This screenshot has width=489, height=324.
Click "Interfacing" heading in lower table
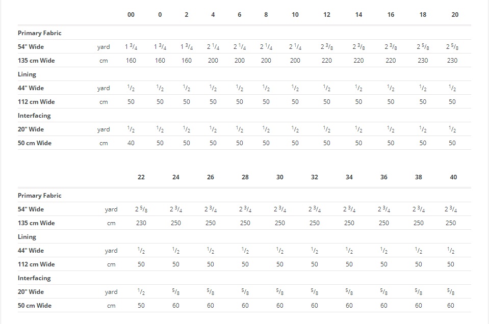[x=34, y=278]
